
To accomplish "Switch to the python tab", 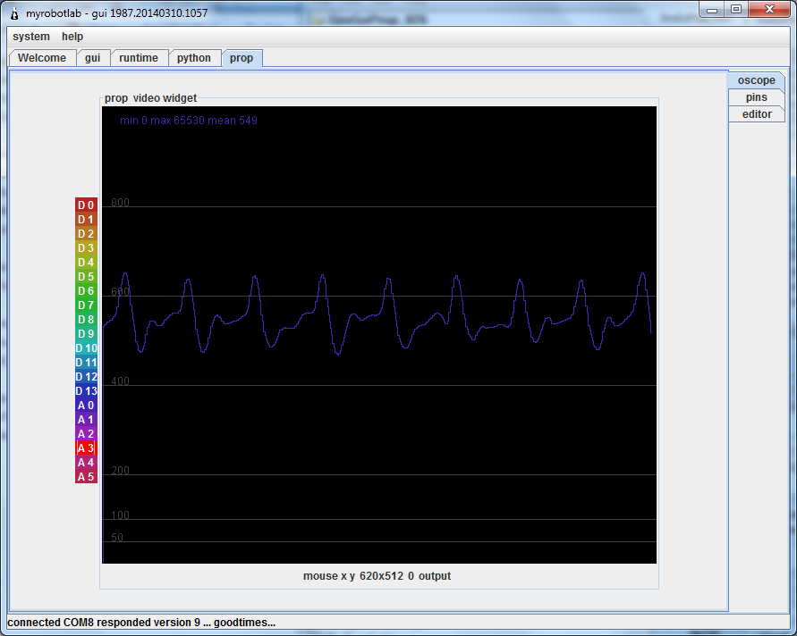I will [193, 58].
